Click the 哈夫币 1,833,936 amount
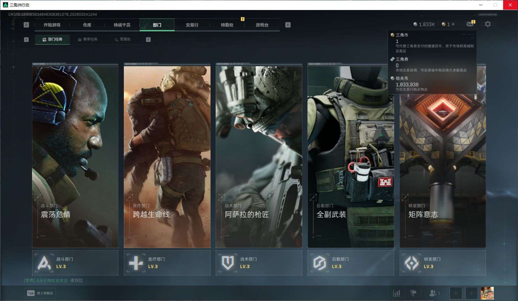 click(x=407, y=85)
